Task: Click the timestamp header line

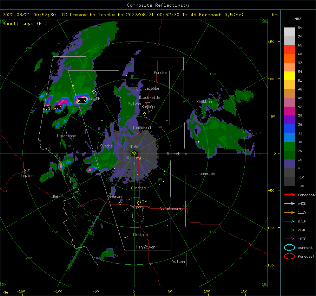Action: 123,15
